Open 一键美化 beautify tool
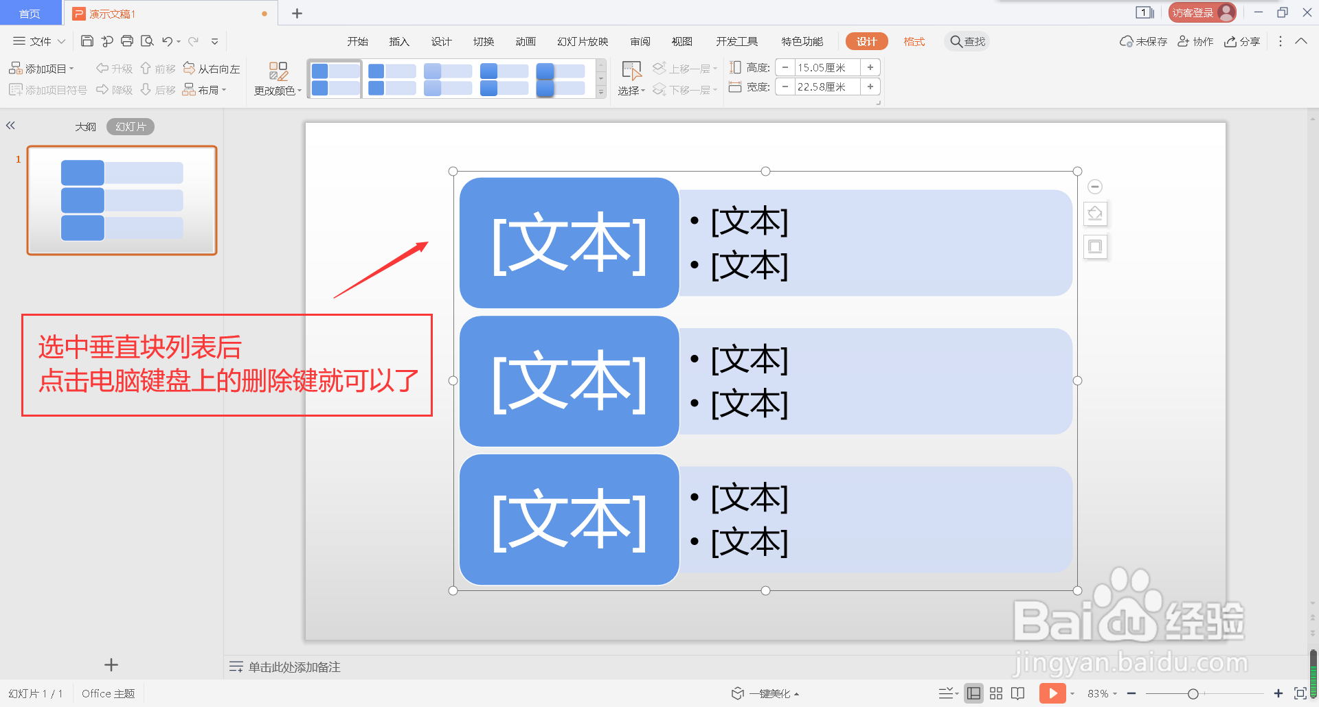Viewport: 1319px width, 707px height. pyautogui.click(x=765, y=693)
